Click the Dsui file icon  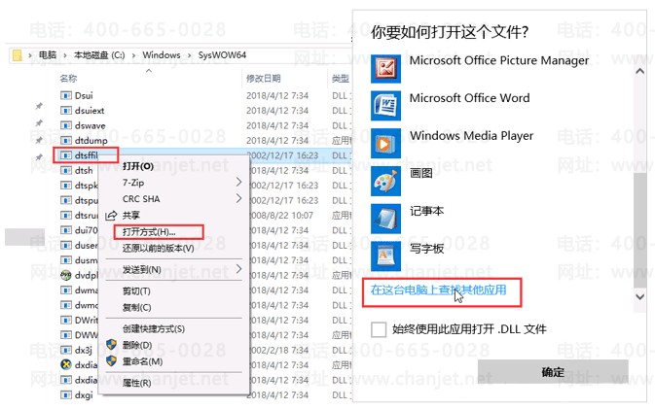click(x=65, y=95)
